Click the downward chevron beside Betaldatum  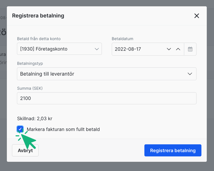pos(169,49)
